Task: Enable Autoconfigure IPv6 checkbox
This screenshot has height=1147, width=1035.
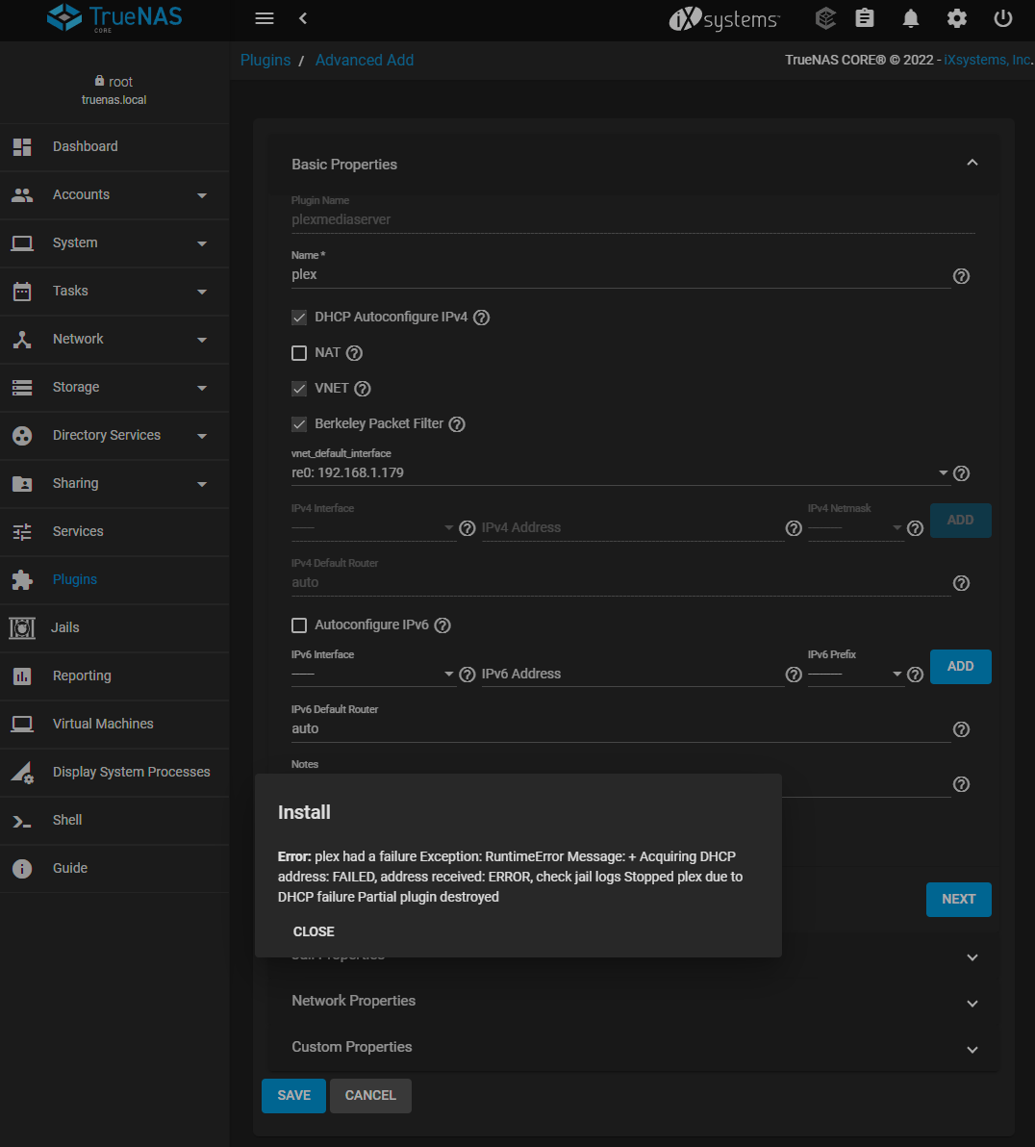Action: [x=298, y=625]
